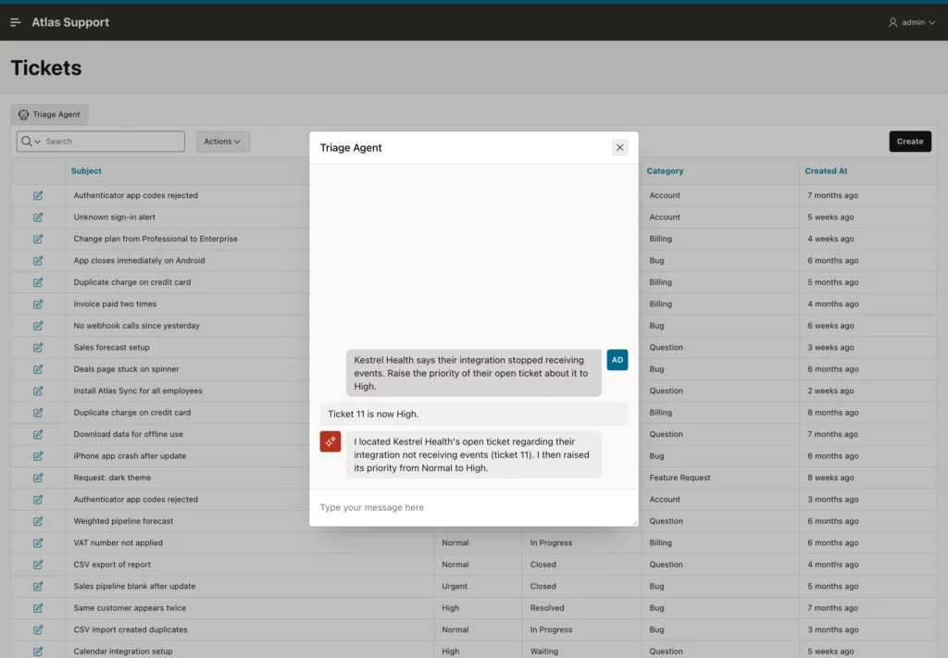This screenshot has height=658, width=948.
Task: Click 'Sales pipeline blank after update' subject
Action: (x=134, y=586)
